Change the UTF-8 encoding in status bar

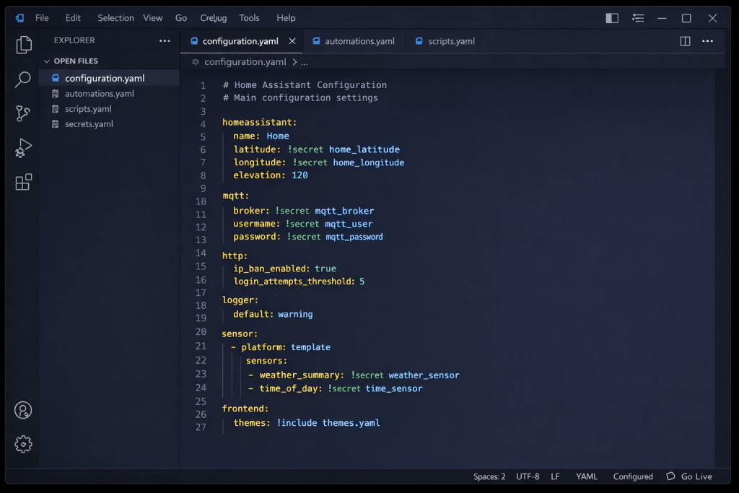[528, 476]
